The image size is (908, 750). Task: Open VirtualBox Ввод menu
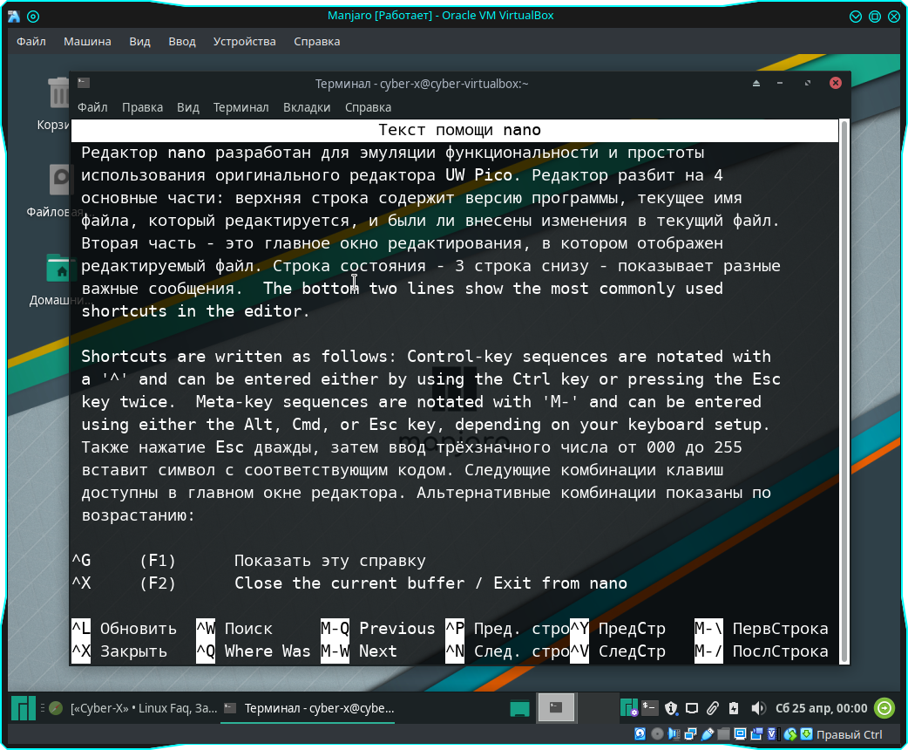(182, 42)
